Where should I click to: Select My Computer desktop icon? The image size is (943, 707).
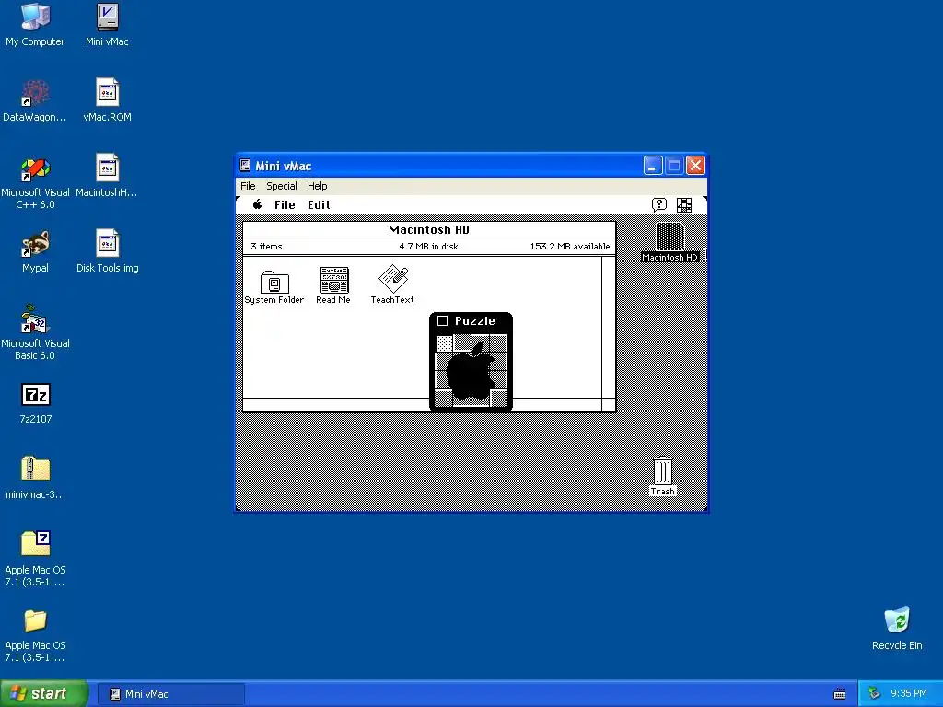click(x=35, y=24)
